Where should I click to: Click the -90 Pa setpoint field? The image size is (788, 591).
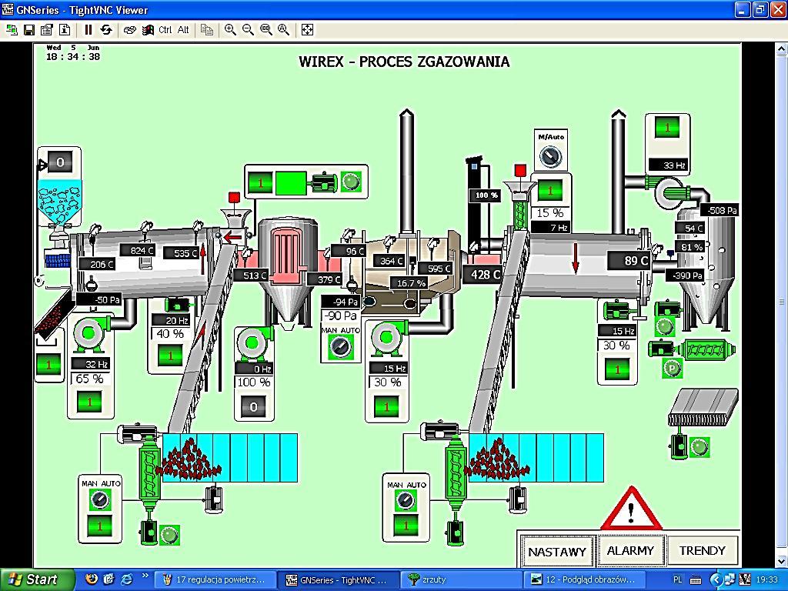[341, 316]
